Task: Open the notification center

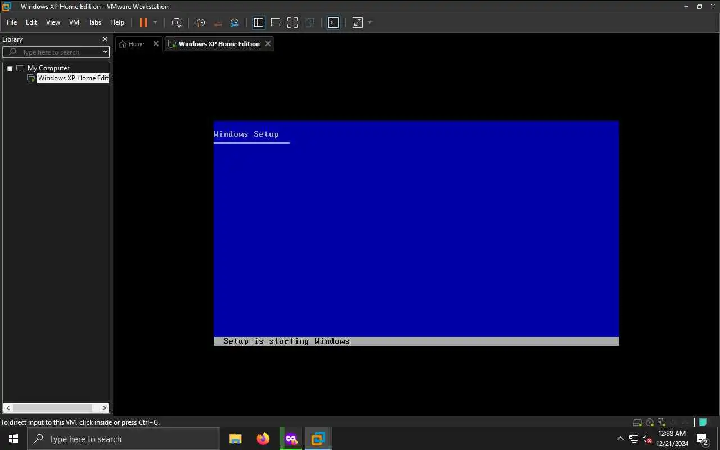Action: tap(703, 439)
